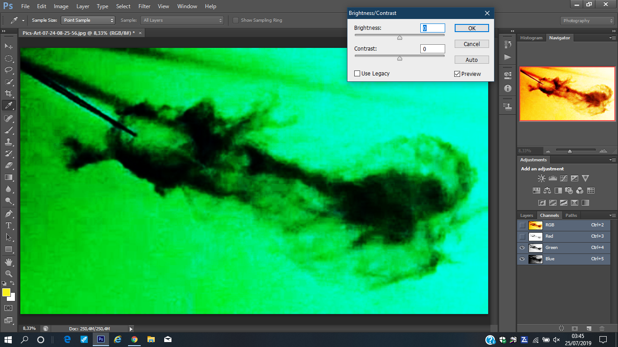Select the Crop tool
This screenshot has height=347, width=618.
coord(9,94)
